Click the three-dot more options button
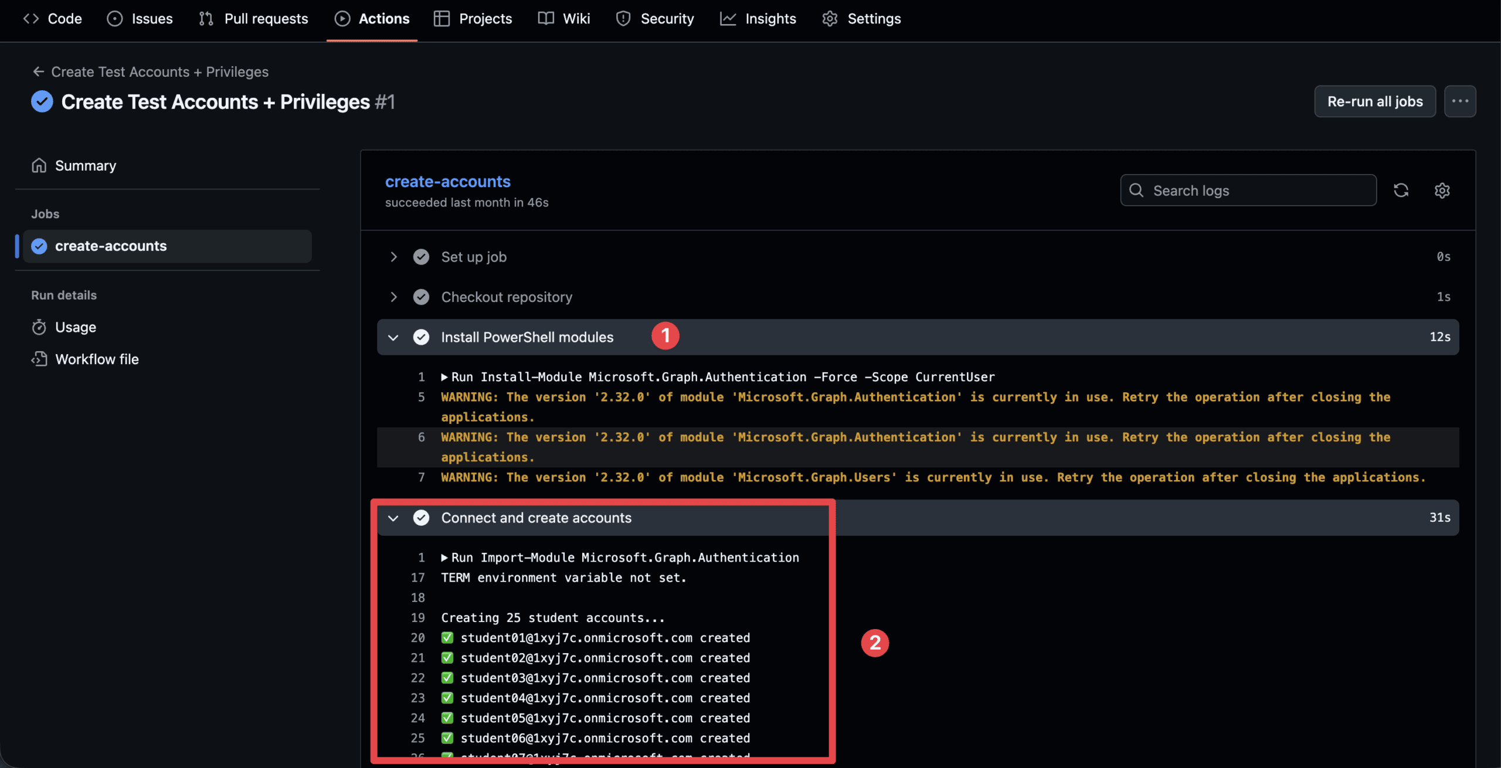Viewport: 1501px width, 768px height. (1459, 101)
